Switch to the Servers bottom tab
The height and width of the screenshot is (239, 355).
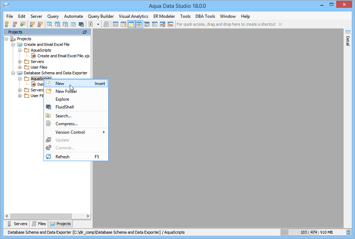point(17,224)
